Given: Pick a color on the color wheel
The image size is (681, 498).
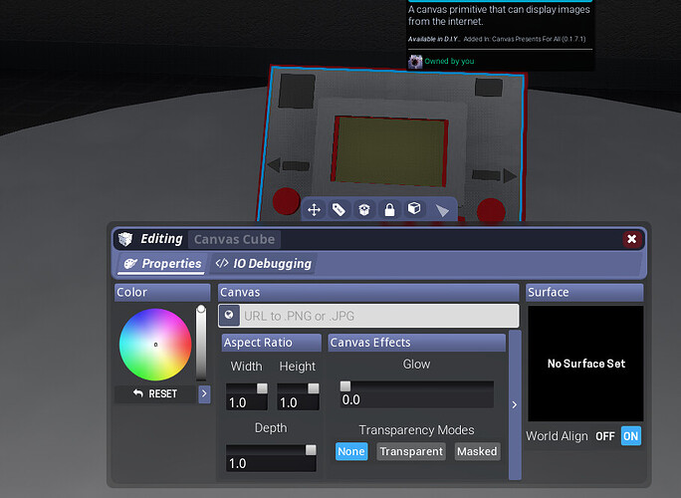Looking at the screenshot, I should coord(155,345).
